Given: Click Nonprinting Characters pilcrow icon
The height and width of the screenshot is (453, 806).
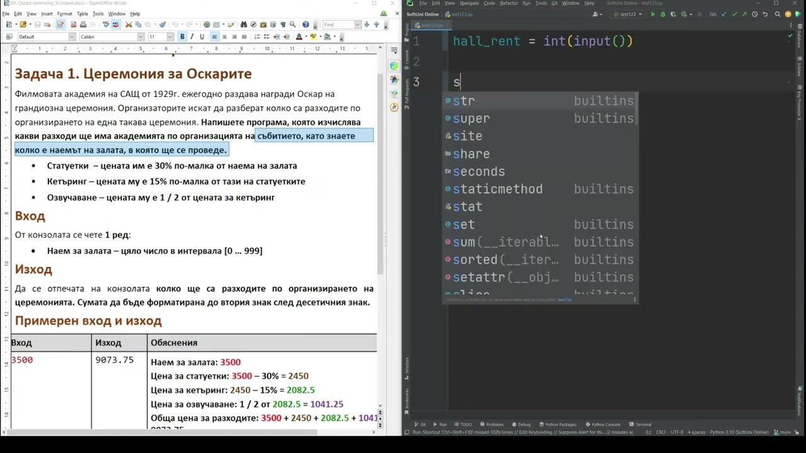Looking at the screenshot, I should (283, 25).
